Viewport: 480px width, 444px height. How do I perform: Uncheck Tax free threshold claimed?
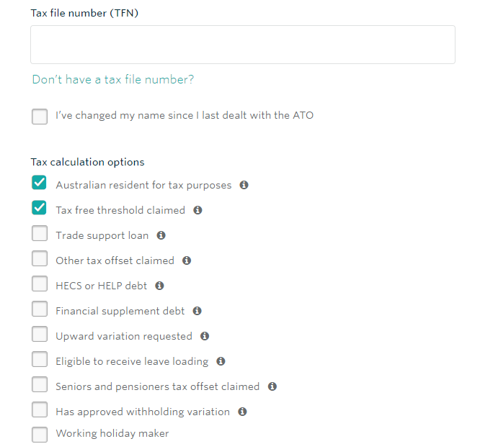click(x=39, y=208)
